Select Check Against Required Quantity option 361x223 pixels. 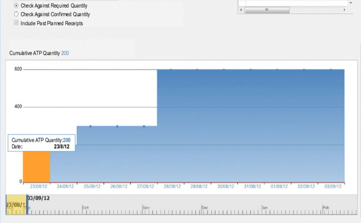(x=16, y=6)
